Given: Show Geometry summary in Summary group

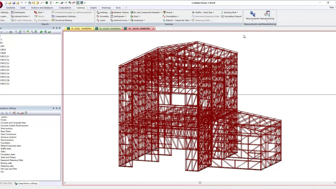Looking at the screenshot, I should (x=103, y=16).
